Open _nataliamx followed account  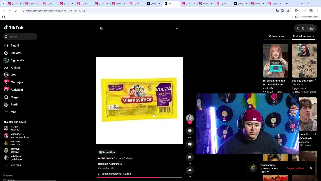click(x=16, y=158)
